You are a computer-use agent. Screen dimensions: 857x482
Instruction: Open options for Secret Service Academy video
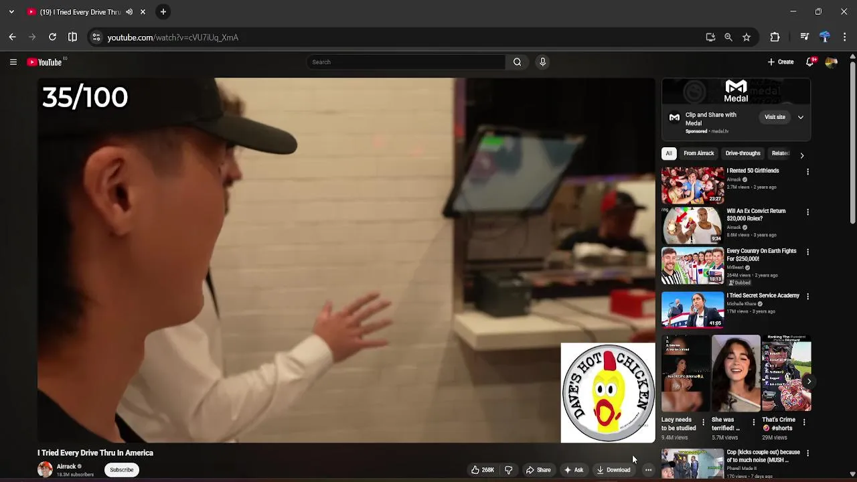tap(807, 297)
